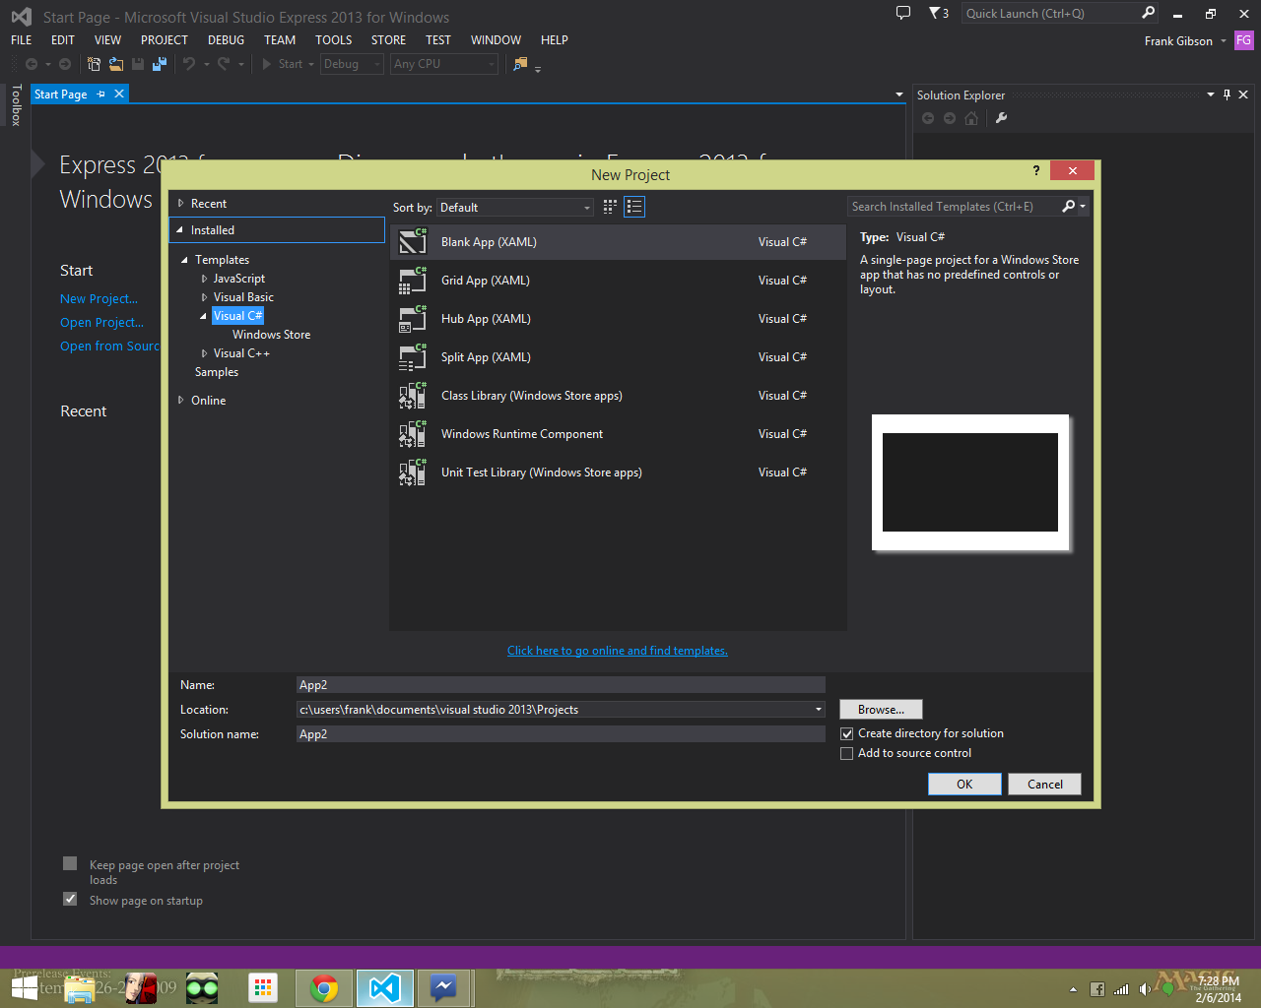The width and height of the screenshot is (1261, 1008).
Task: Open the collapsed Toolbox side tab
Action: click(16, 105)
